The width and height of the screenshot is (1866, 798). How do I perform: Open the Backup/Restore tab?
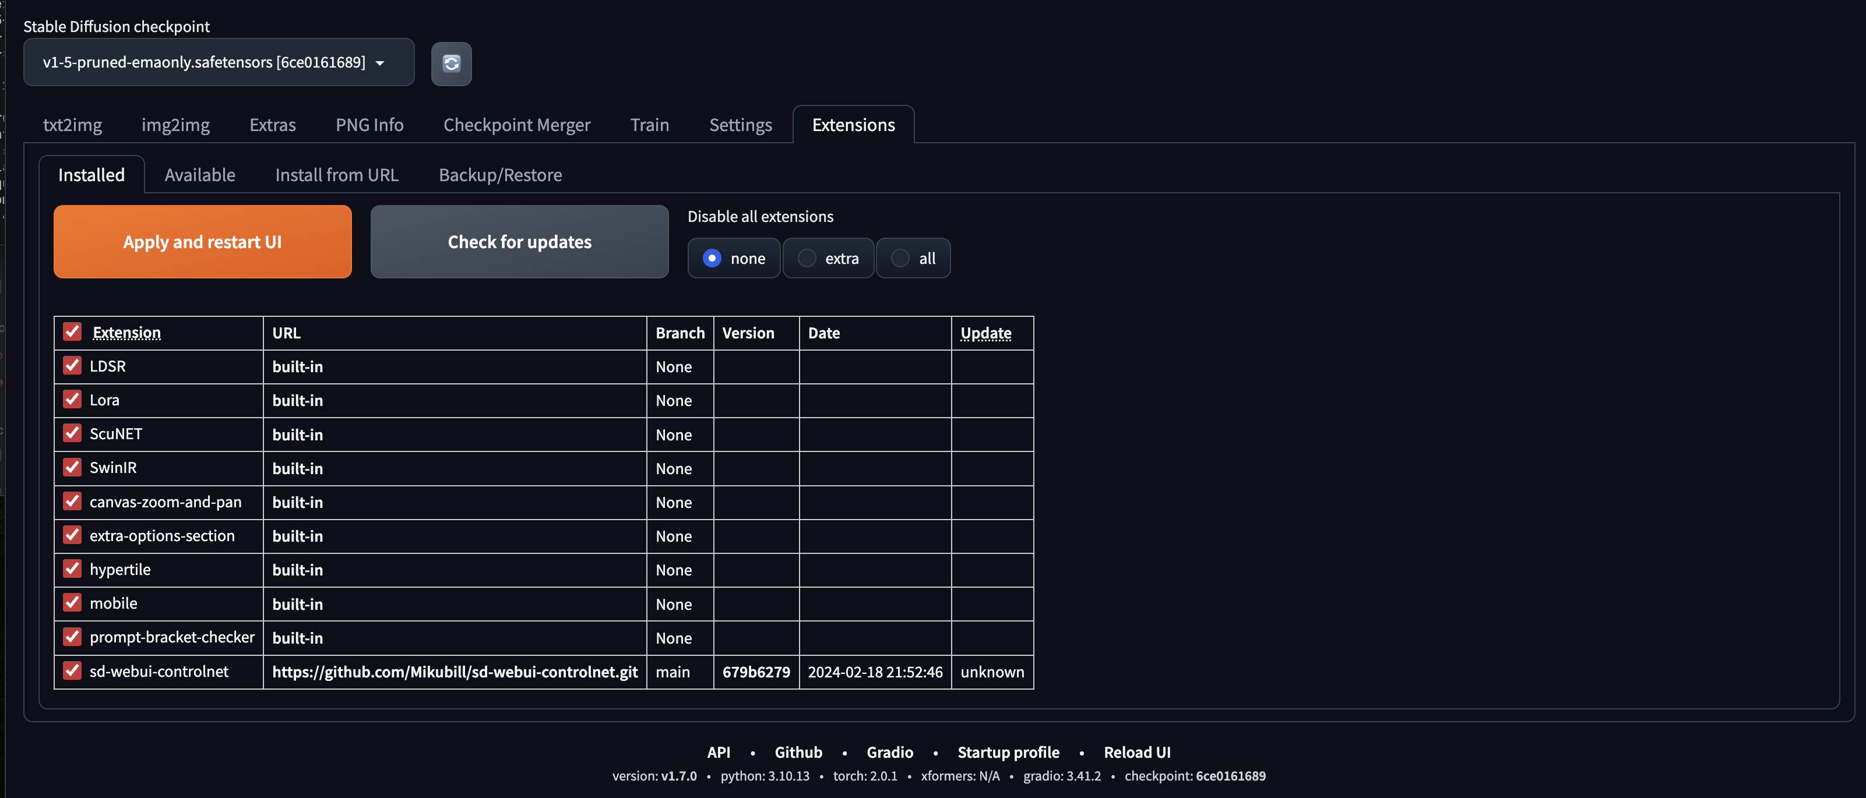pos(500,175)
